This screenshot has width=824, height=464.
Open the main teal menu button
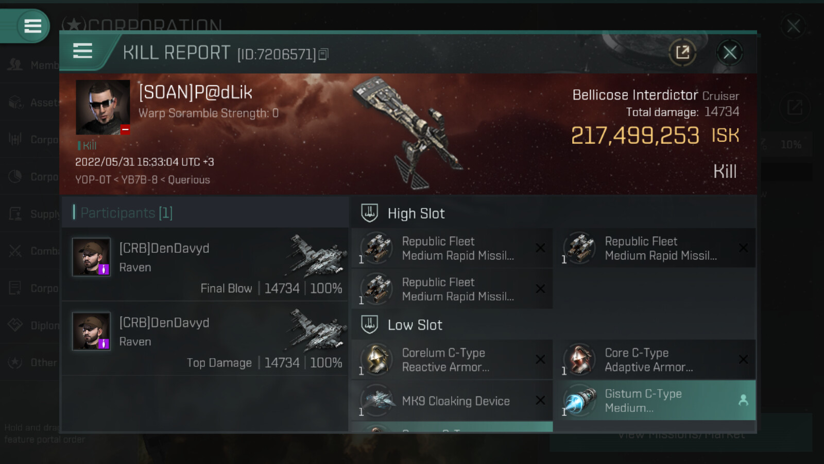tap(33, 26)
